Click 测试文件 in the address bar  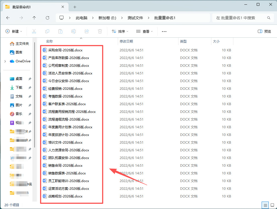135,18
